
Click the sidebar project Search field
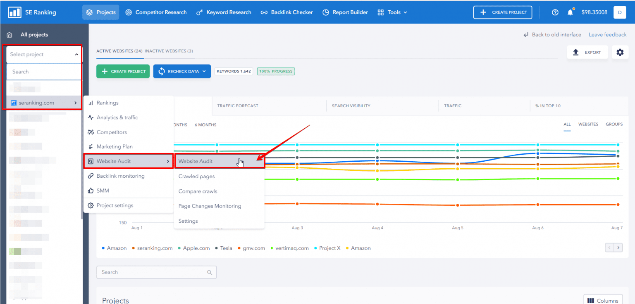(44, 72)
